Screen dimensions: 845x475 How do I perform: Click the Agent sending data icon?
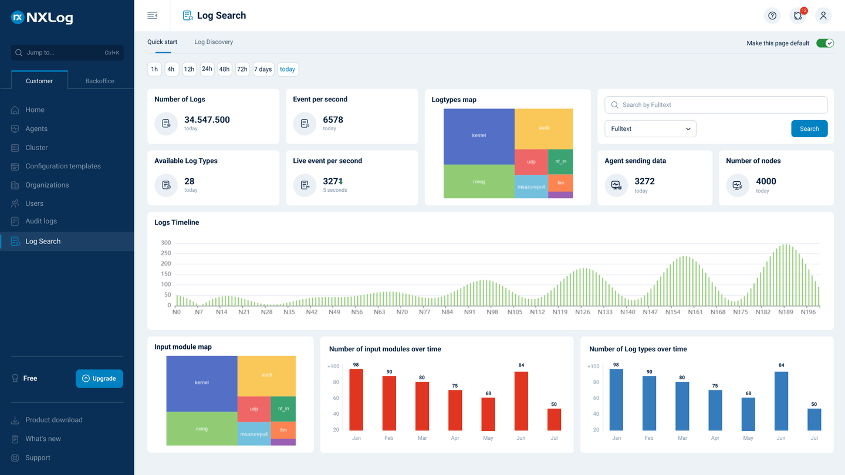point(616,185)
